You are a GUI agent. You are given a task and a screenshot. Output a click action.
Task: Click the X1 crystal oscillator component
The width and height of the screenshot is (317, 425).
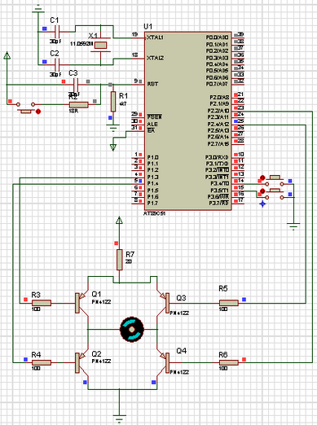(x=100, y=45)
